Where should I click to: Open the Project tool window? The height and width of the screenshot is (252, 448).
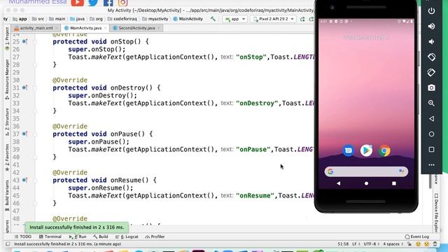pos(7,38)
